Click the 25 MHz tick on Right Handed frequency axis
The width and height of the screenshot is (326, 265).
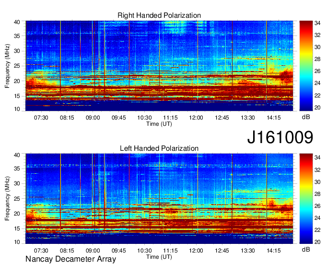click(17, 66)
